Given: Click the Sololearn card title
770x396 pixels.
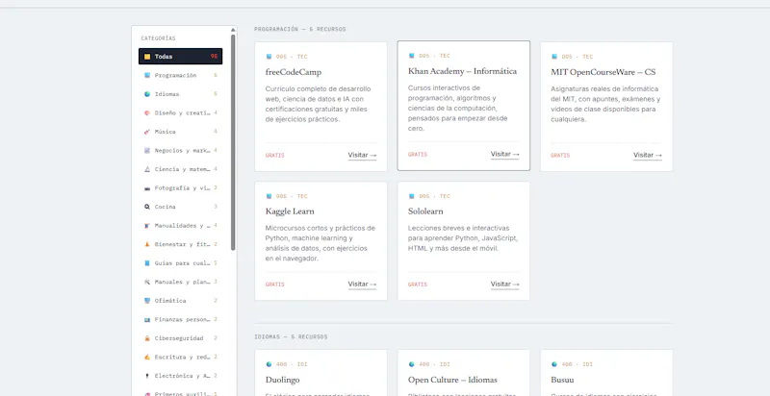Looking at the screenshot, I should coord(425,211).
